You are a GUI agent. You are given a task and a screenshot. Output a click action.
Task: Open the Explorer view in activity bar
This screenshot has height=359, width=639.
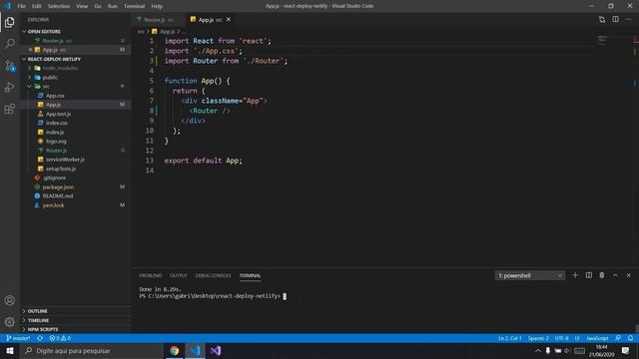tap(10, 22)
